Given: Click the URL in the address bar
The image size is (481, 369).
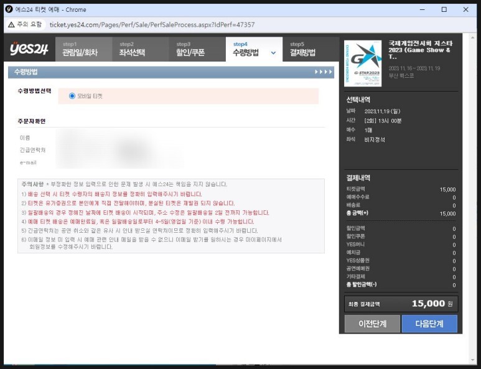Looking at the screenshot, I should pos(152,24).
